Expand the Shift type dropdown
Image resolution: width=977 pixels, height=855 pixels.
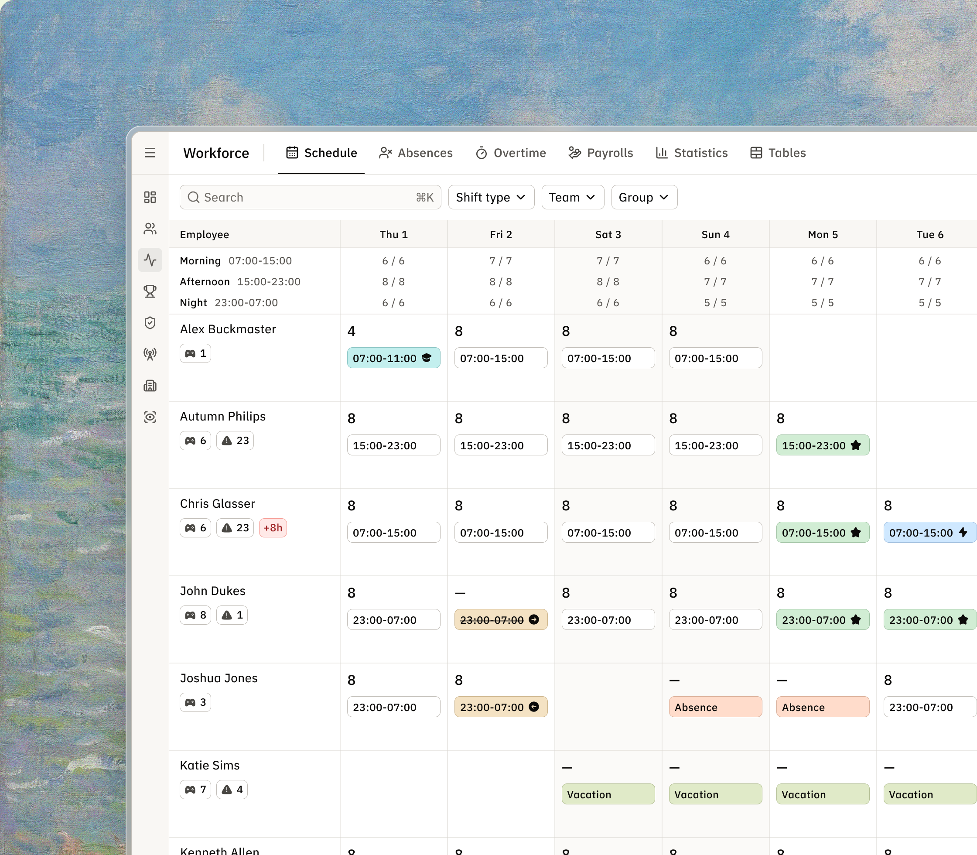point(492,197)
